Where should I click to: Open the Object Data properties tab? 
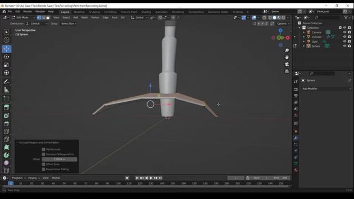(x=296, y=164)
